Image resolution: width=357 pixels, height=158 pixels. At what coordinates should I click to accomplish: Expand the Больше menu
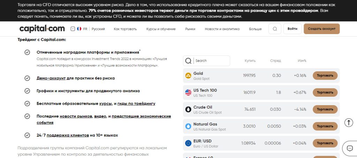pyautogui.click(x=255, y=29)
